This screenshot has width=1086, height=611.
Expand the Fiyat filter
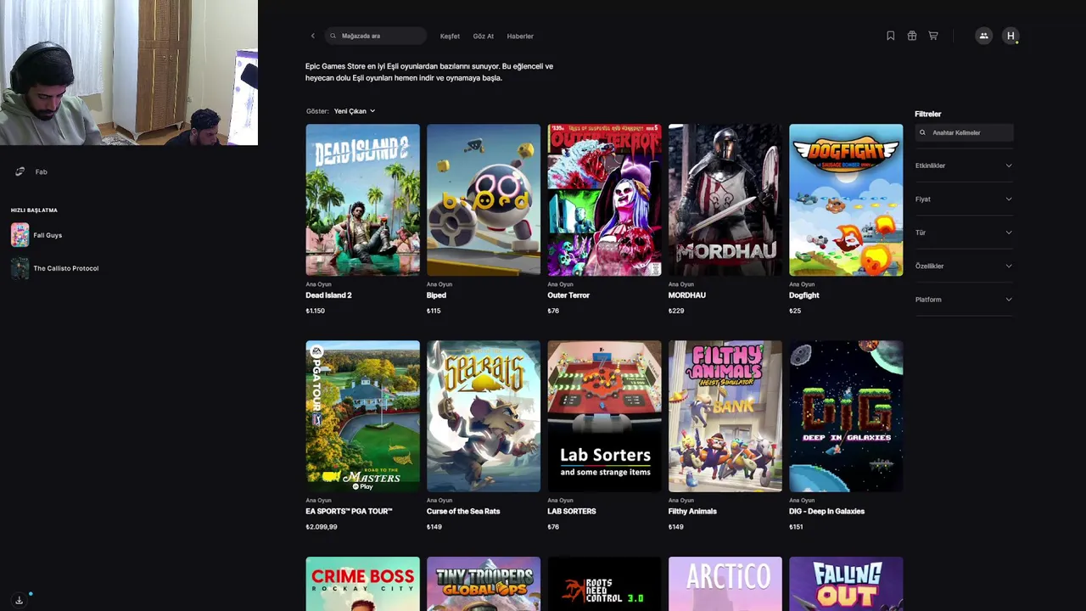(x=964, y=199)
